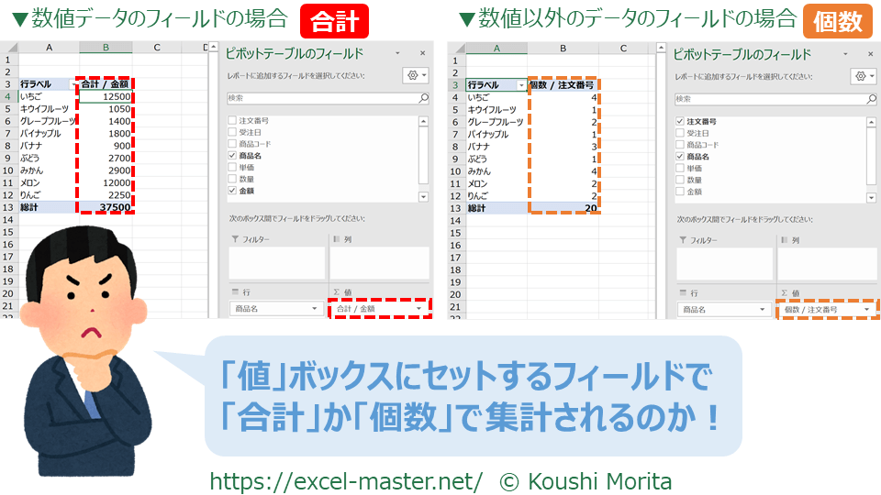
Task: Uncheck 注文番号 field in the right field list
Action: click(680, 121)
